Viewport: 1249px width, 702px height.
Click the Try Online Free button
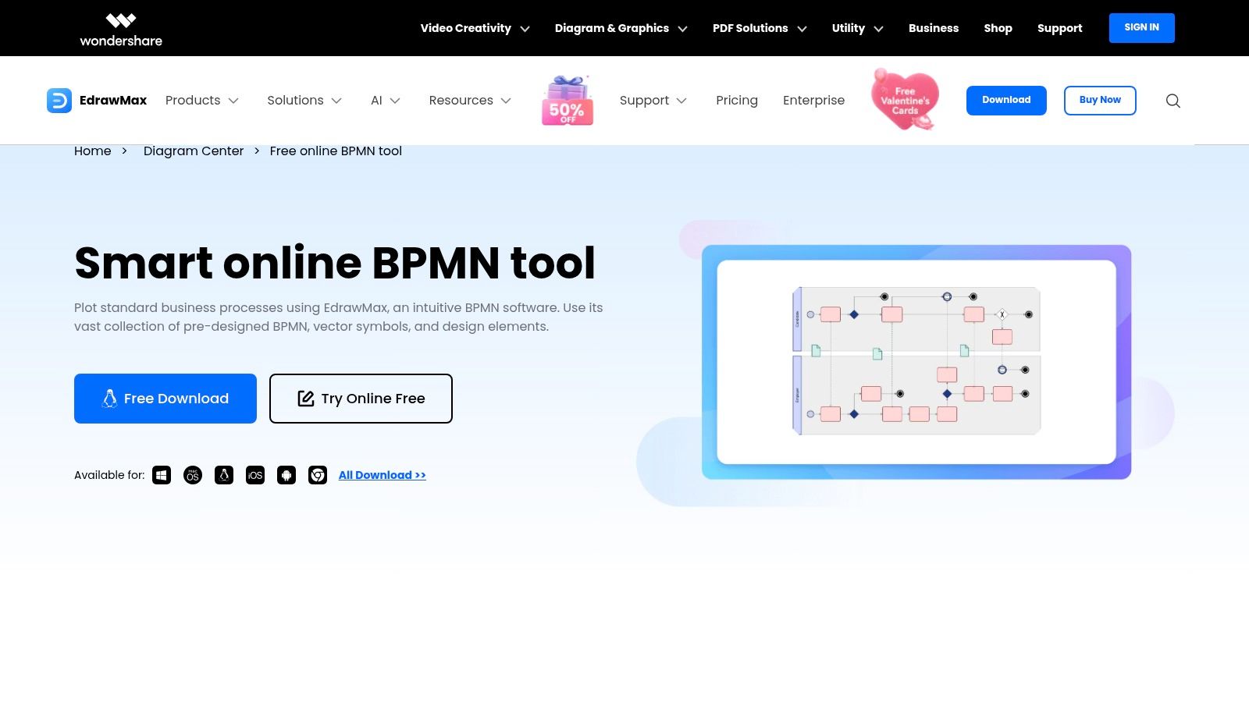[x=361, y=399]
